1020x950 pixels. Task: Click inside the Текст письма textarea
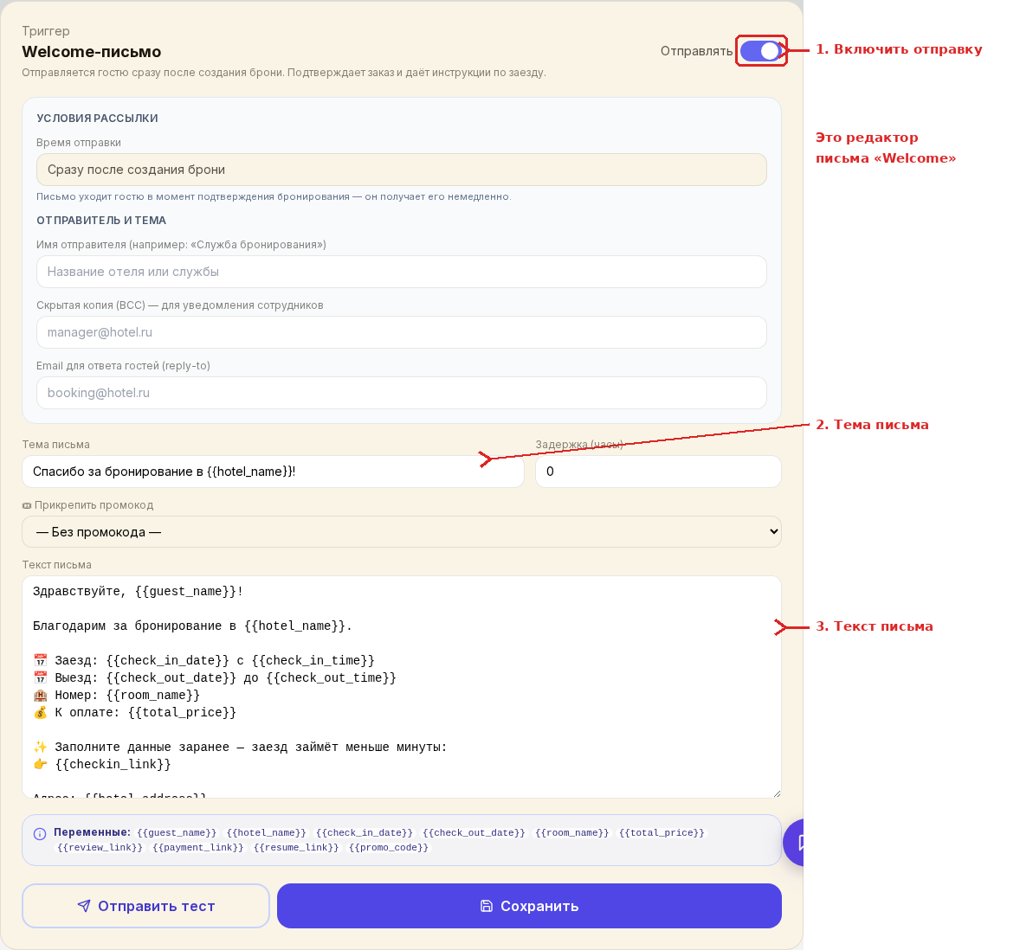coord(402,687)
